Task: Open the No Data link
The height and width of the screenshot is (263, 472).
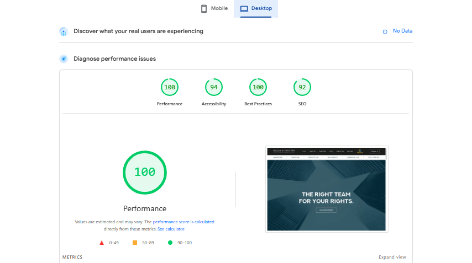Action: pos(402,31)
